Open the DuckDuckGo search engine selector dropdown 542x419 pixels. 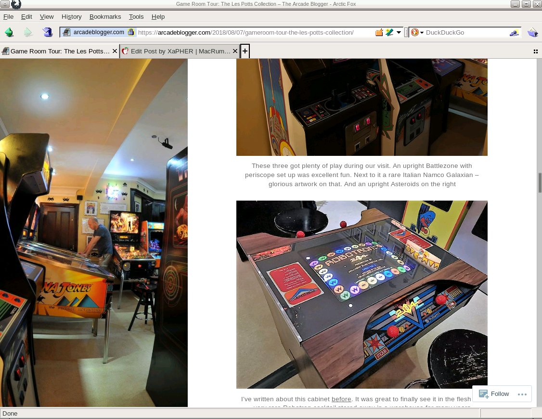[x=417, y=32]
